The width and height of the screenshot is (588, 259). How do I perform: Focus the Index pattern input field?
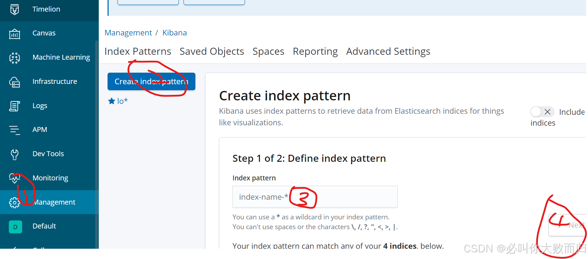[315, 197]
